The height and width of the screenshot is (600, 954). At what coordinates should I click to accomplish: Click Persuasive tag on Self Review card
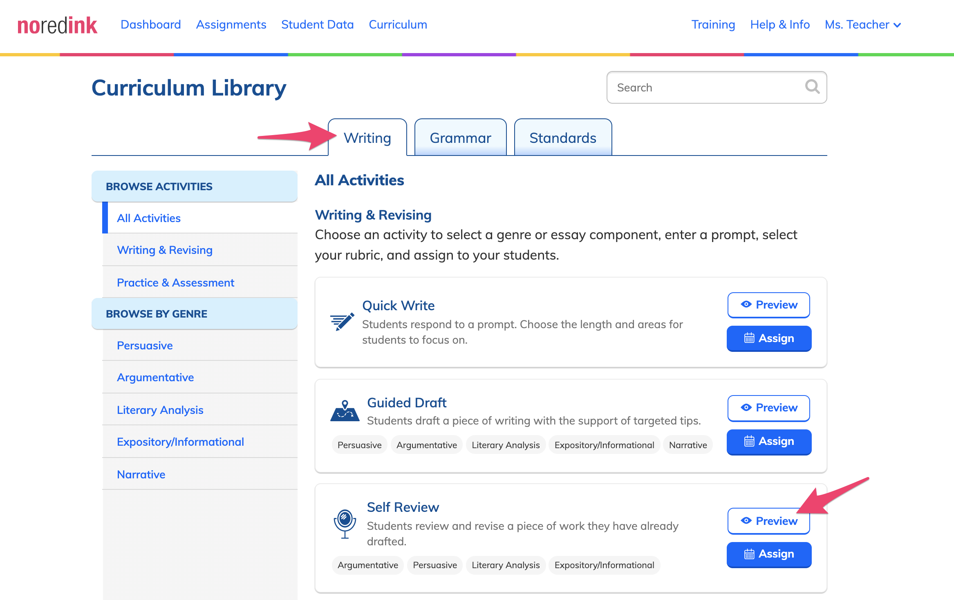[434, 565]
